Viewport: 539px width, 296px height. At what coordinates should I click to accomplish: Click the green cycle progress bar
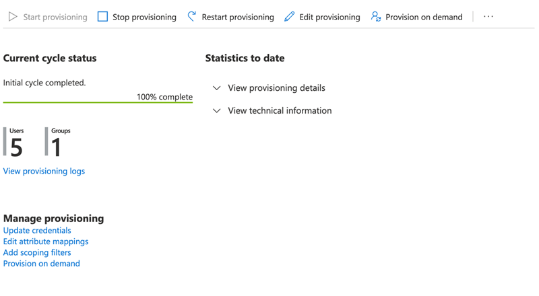point(98,103)
